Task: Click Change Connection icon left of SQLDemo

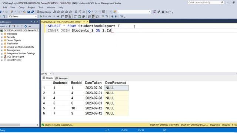Action: 4,16
